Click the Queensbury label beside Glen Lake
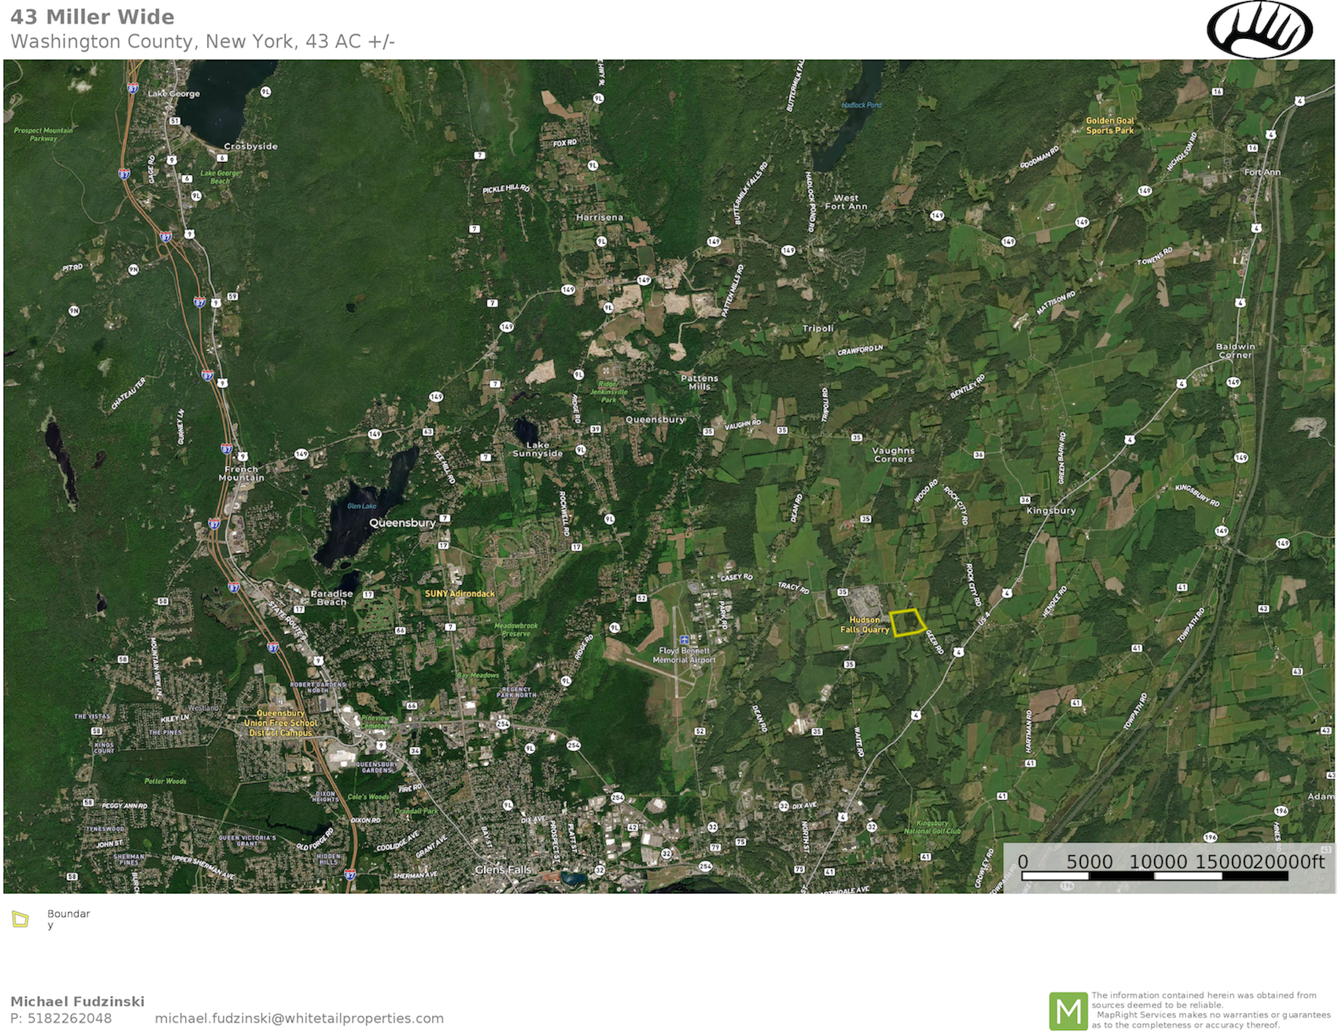 click(x=402, y=523)
